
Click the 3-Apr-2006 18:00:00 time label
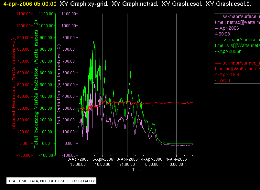click(x=103, y=162)
